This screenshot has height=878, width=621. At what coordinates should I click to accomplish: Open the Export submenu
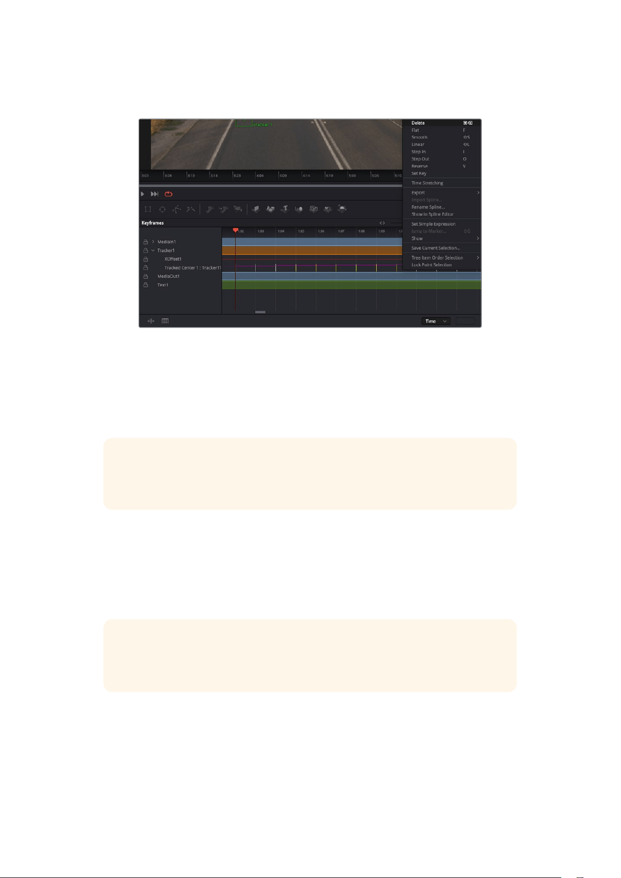click(x=442, y=193)
